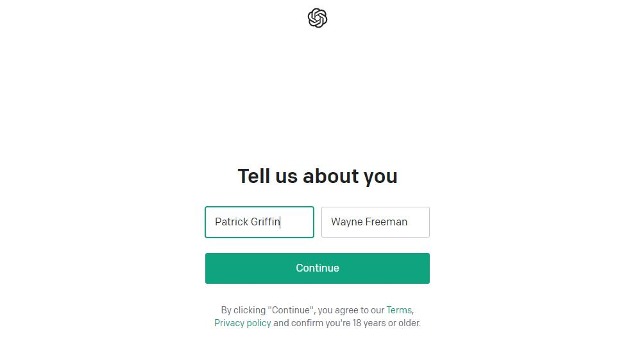Click the word Continue on green bar

pos(317,268)
